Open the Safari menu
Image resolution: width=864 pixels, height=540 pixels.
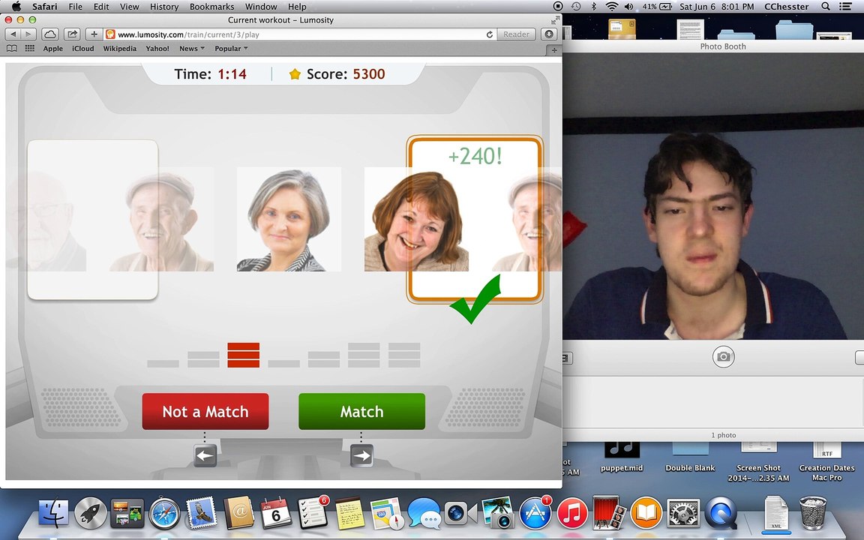click(45, 7)
